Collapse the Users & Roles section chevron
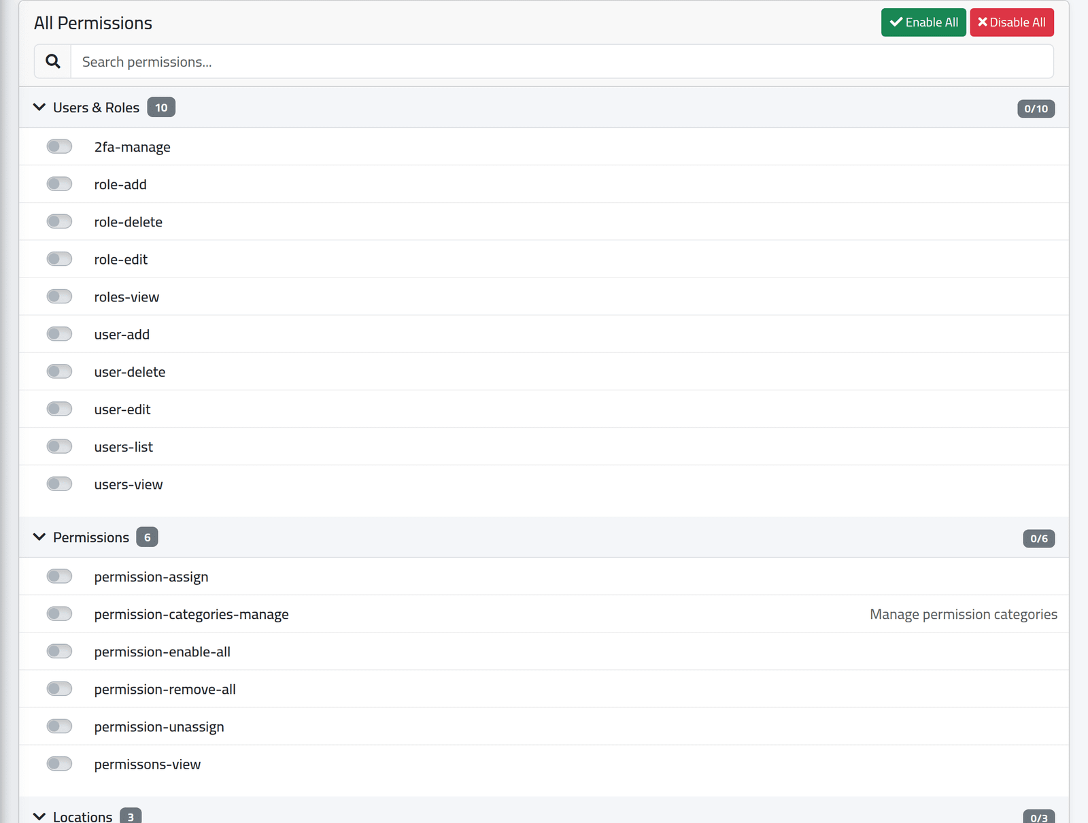Screen dimensions: 1088x823 point(39,107)
